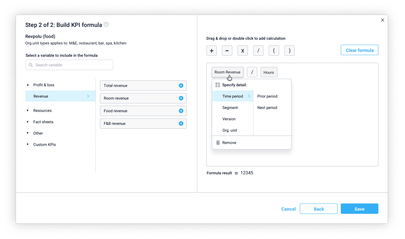Add Food revenue with its plus icon

point(181,111)
